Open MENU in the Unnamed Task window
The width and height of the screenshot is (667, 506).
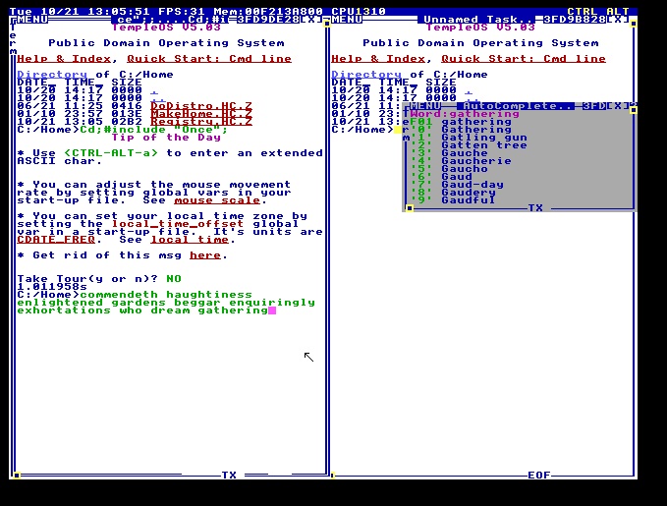click(347, 20)
